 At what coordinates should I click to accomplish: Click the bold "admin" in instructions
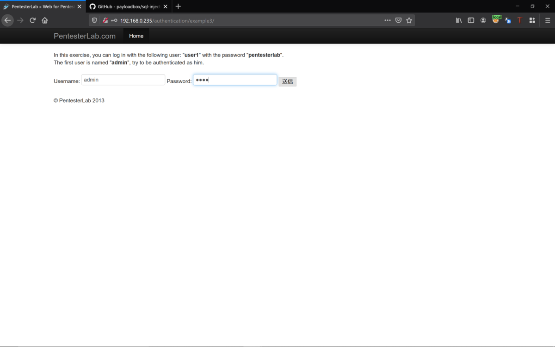pos(119,62)
